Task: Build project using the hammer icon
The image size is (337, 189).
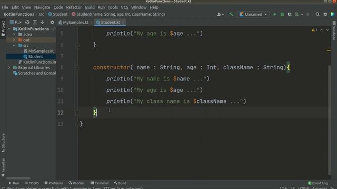Action: tap(231, 14)
